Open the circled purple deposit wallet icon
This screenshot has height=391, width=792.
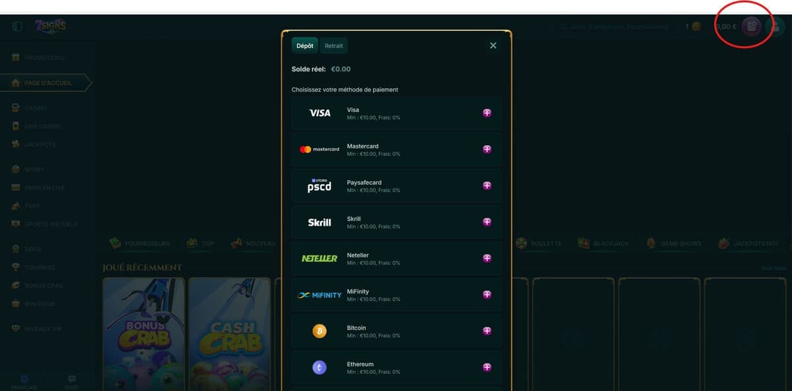tap(751, 26)
